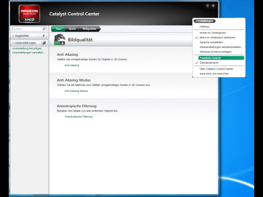Go to Spiele breadcrumb
This screenshot has width=263, height=197.
tap(72, 29)
